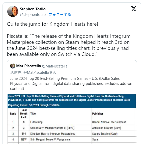
Task: Open Stephen Totilo's profile avatar
Action: point(13,11)
